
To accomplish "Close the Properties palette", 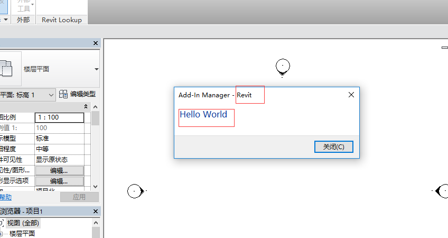I will point(96,43).
